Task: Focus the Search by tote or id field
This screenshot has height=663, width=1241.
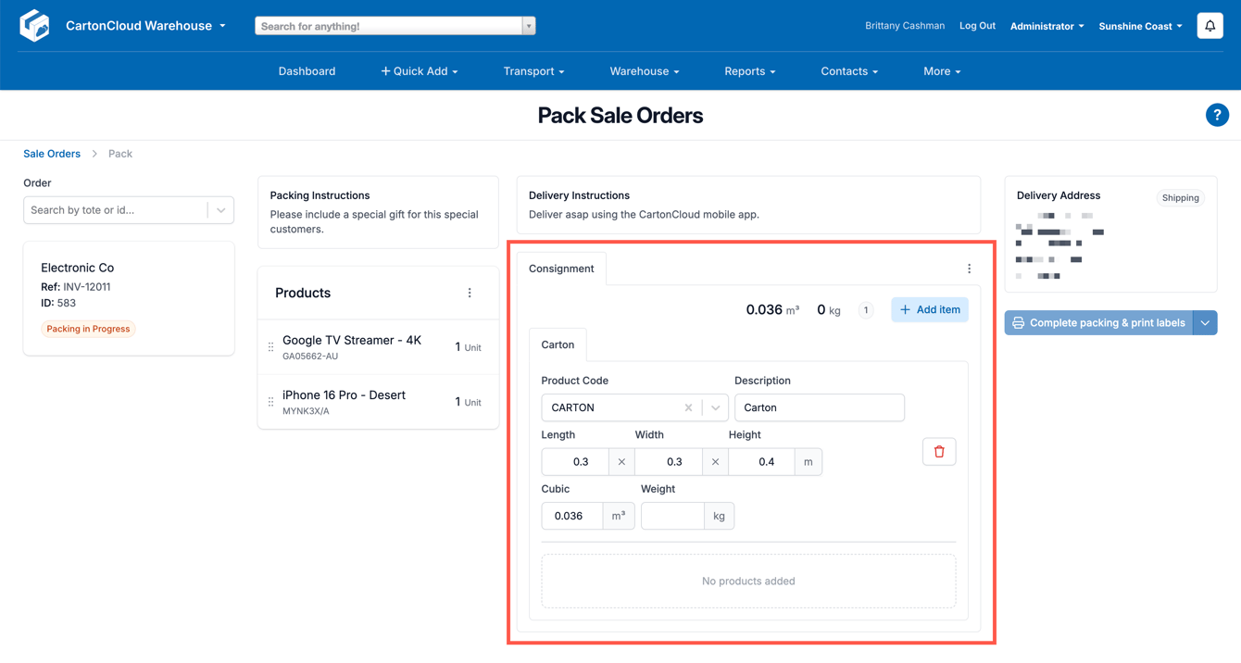Action: tap(116, 210)
